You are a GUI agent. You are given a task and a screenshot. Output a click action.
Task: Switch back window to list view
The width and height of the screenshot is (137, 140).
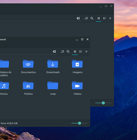pyautogui.click(x=105, y=18)
